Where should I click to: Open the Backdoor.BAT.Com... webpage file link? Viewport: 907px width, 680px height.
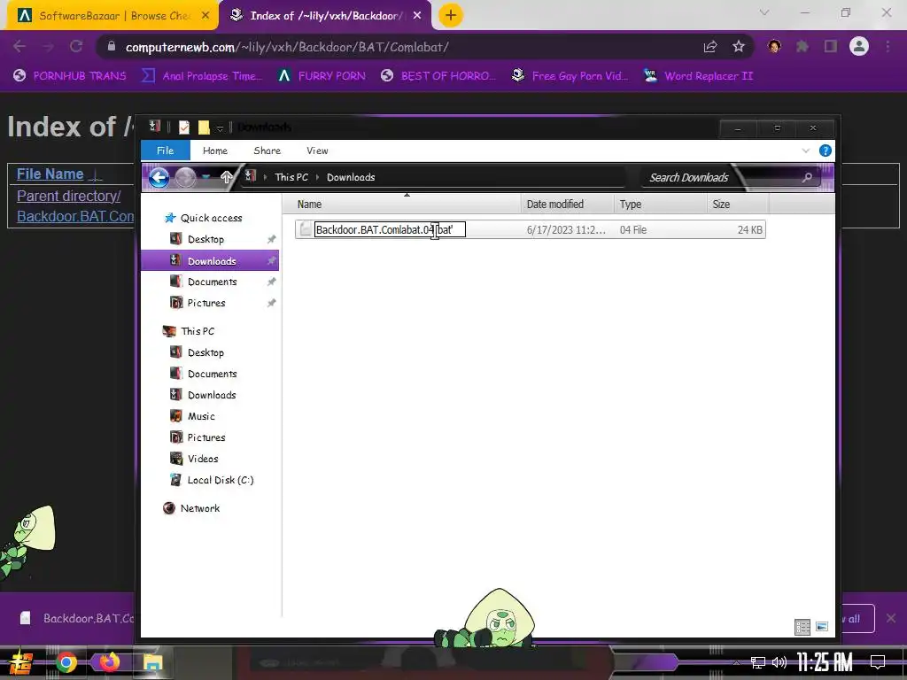click(x=75, y=216)
